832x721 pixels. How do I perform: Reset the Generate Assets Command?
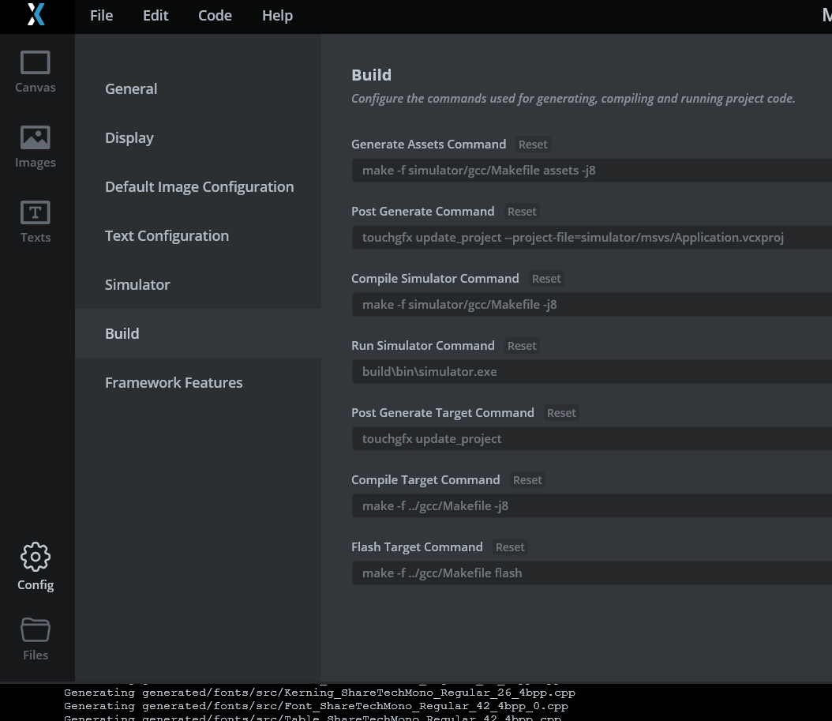pyautogui.click(x=533, y=144)
